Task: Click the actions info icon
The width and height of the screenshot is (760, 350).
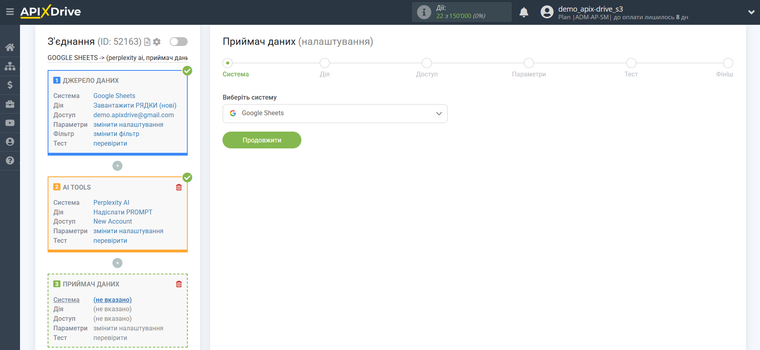Action: point(424,12)
